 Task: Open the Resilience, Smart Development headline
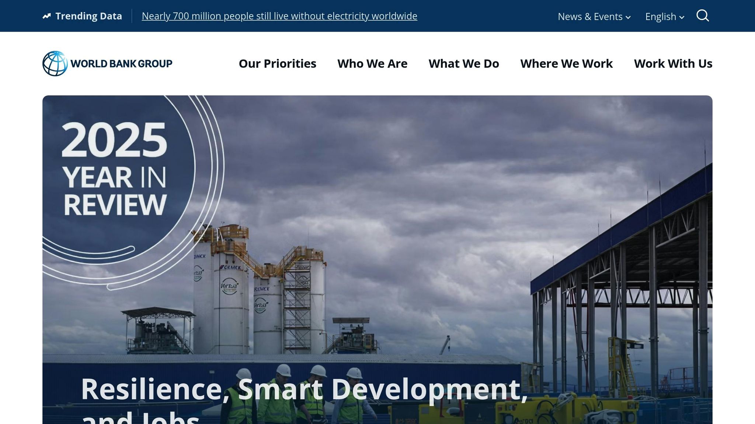pyautogui.click(x=304, y=389)
